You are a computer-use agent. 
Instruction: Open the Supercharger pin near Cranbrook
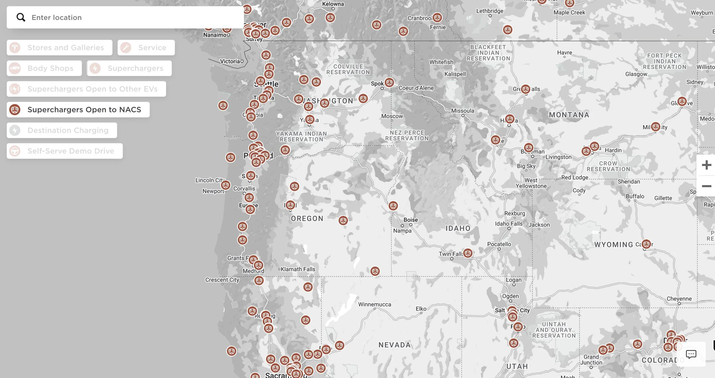point(437,18)
